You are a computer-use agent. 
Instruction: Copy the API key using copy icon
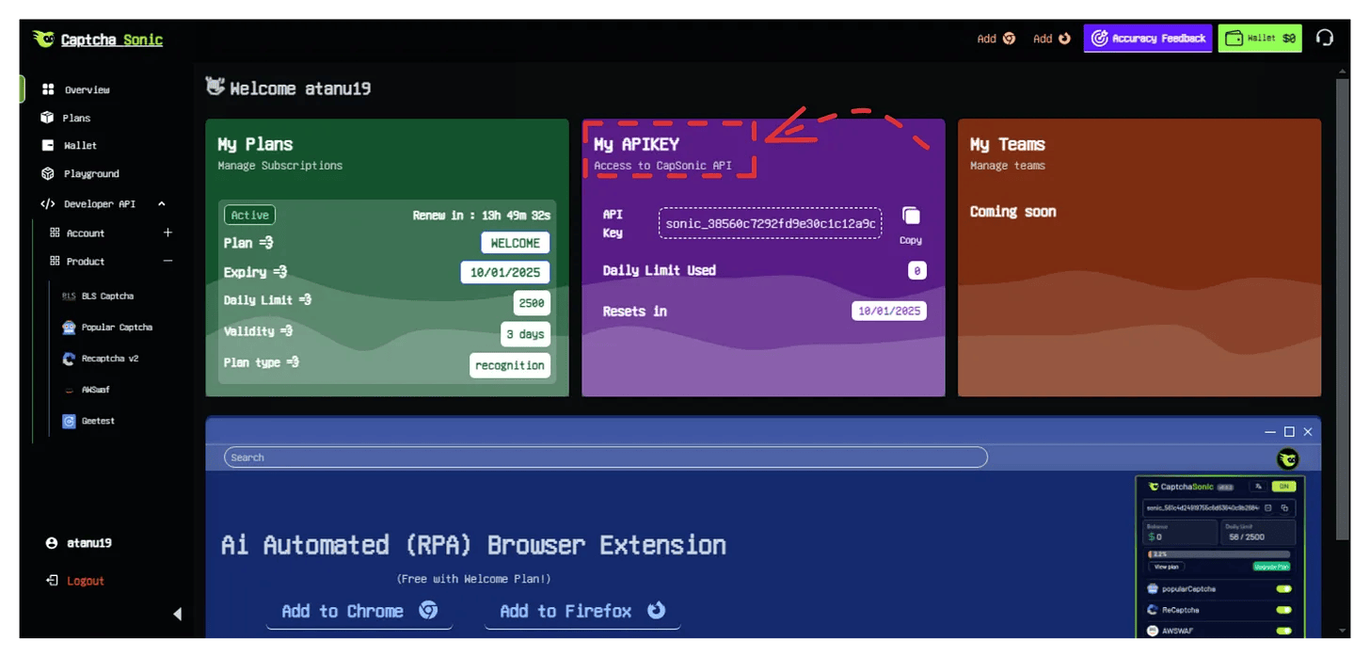click(910, 216)
